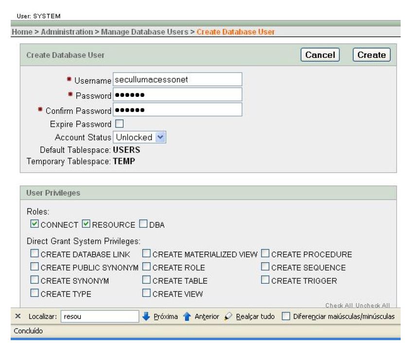Check the DBA role checkbox
The image size is (406, 345).
pos(143,224)
